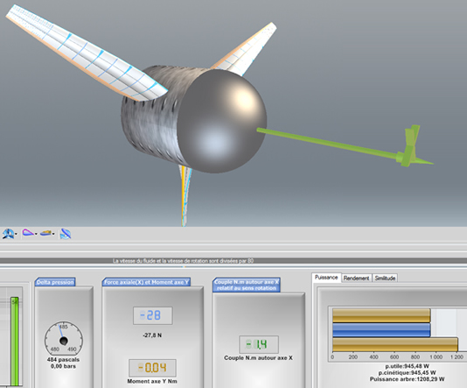Click the 'Puissance arbre:1208,29 W' text

click(408, 379)
